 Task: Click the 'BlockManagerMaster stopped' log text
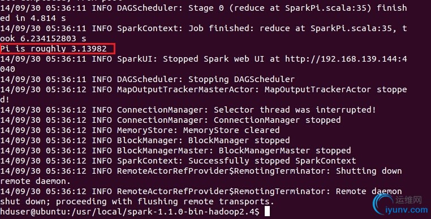(x=285, y=151)
